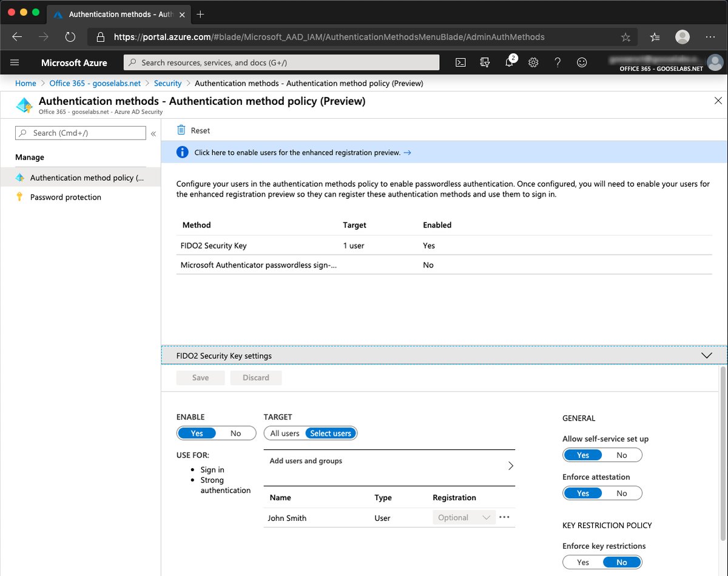Open the portal hamburger menu
728x576 pixels.
15,62
